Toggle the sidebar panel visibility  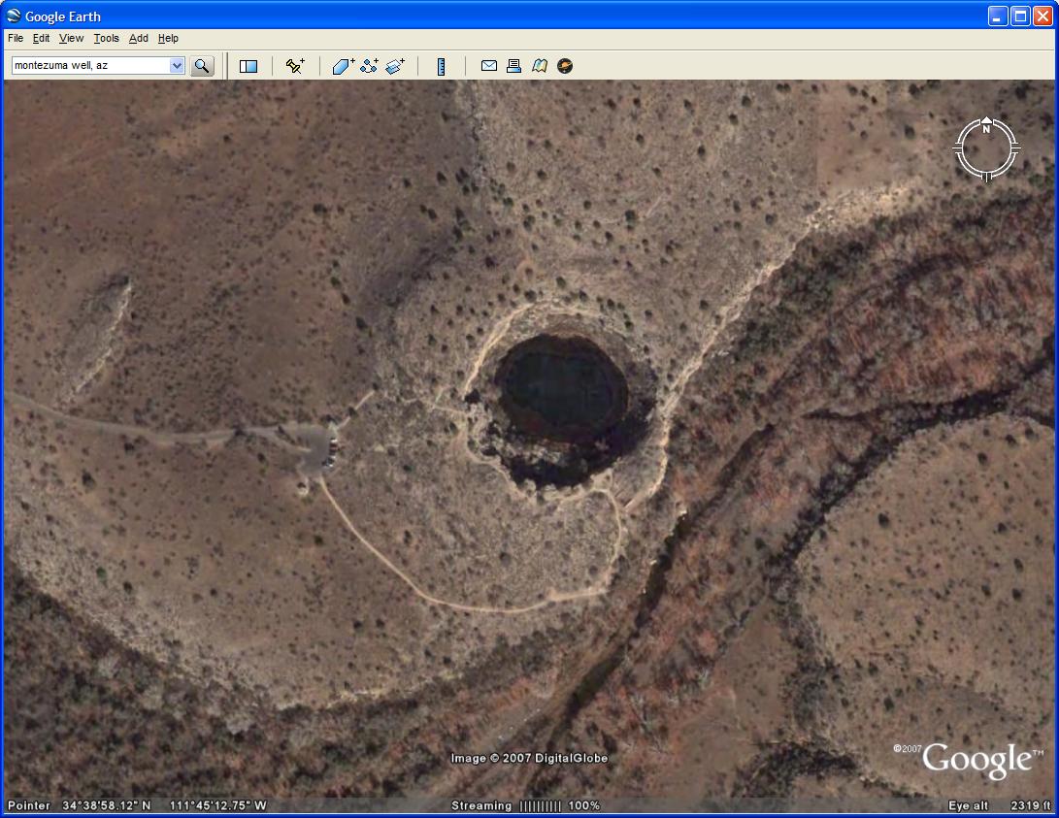(248, 66)
